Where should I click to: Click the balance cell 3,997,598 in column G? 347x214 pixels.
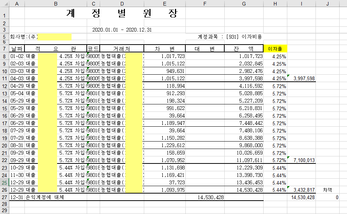click(x=244, y=78)
